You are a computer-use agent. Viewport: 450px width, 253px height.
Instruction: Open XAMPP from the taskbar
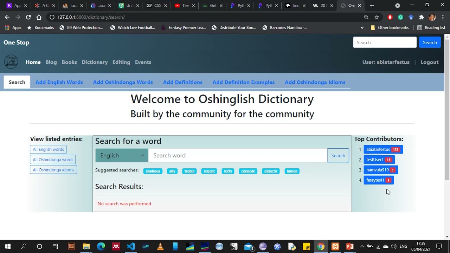coord(335,246)
